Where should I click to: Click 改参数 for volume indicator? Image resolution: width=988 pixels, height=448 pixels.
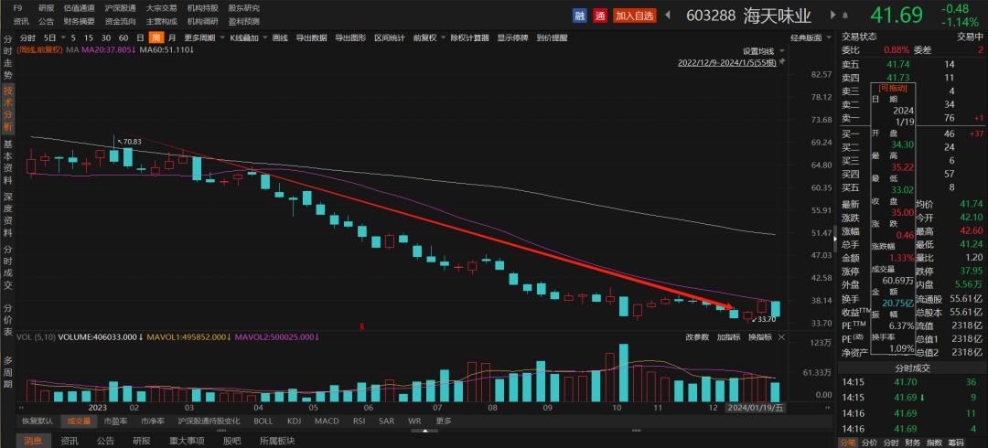tap(697, 337)
